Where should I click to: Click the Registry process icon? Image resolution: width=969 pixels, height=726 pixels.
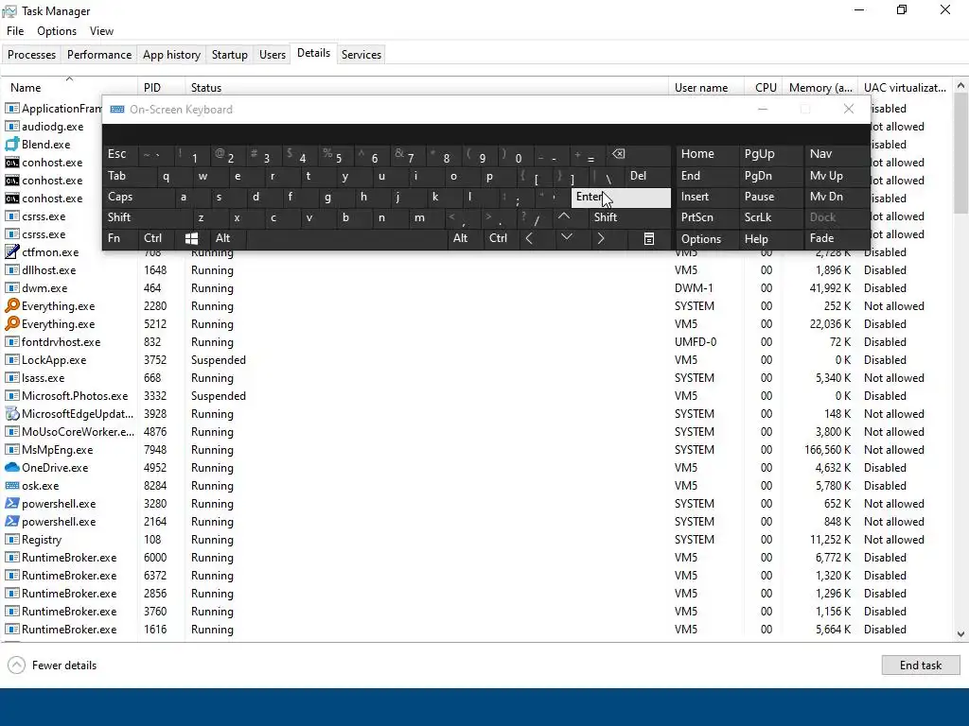(x=11, y=539)
